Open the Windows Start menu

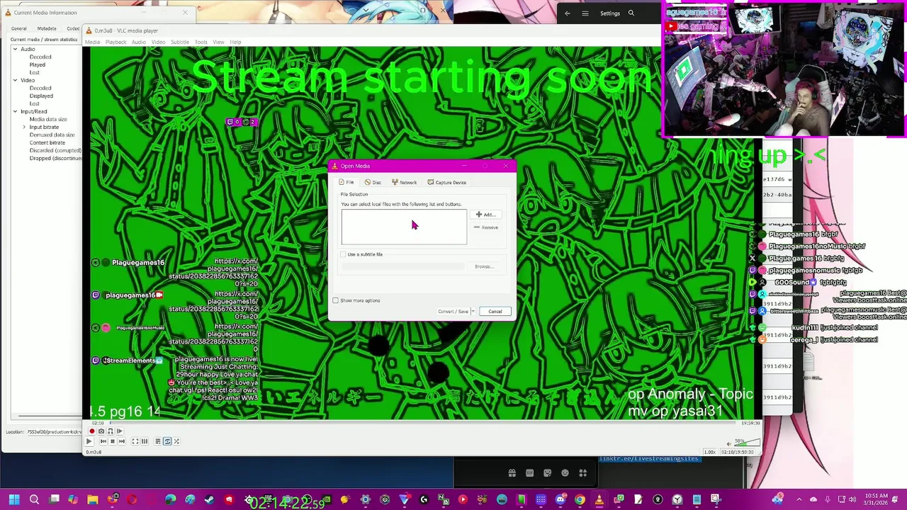coord(14,499)
